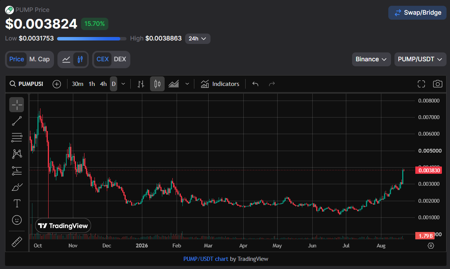Click the Swap/Bridge button
Screen dimensions: 450x269
pos(417,13)
